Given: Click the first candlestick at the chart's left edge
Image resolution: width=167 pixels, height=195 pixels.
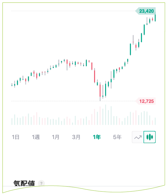Looking at the screenshot, I should click(12, 85).
